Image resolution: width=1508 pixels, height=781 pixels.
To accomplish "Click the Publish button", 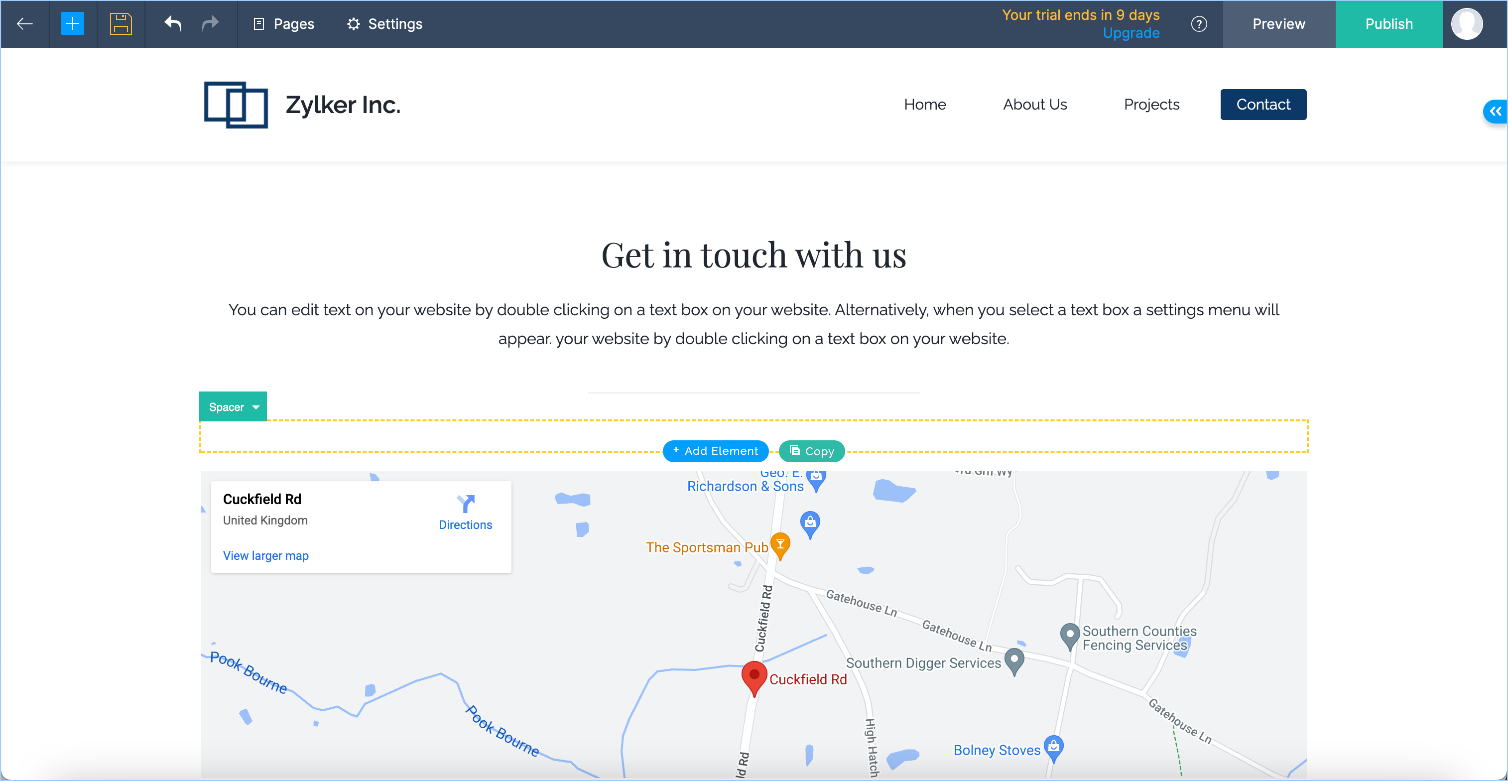I will pos(1388,24).
